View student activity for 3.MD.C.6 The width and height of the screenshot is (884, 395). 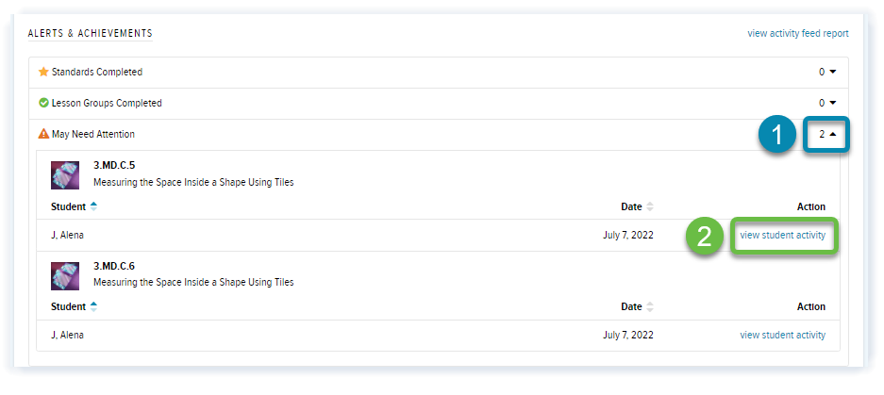[x=782, y=335]
